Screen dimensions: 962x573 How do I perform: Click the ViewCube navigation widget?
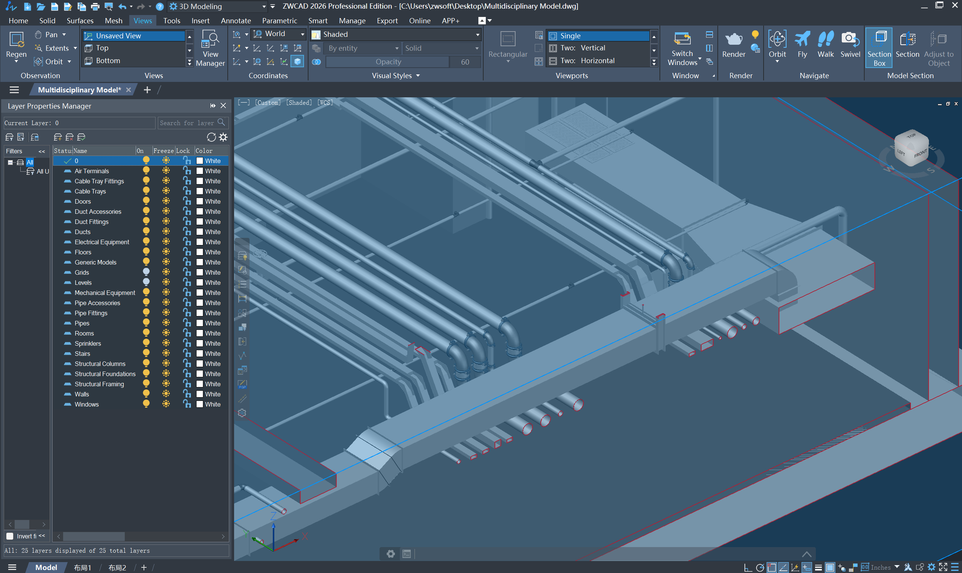click(x=911, y=149)
